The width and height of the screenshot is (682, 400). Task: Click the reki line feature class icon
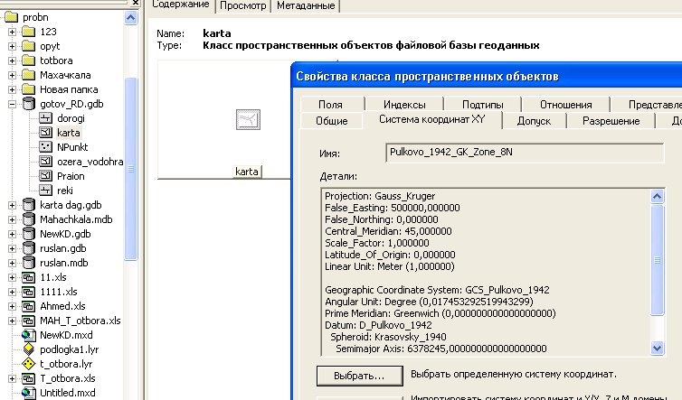click(45, 191)
